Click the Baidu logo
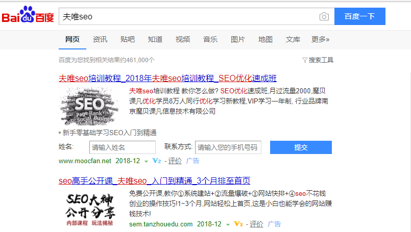Viewport: 411px width, 232px height. point(28,14)
